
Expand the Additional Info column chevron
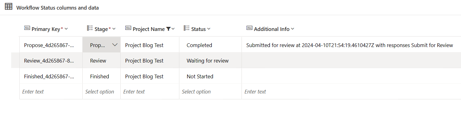click(292, 29)
